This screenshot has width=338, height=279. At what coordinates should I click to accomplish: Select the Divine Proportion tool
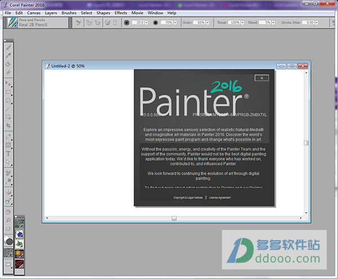pos(8,201)
